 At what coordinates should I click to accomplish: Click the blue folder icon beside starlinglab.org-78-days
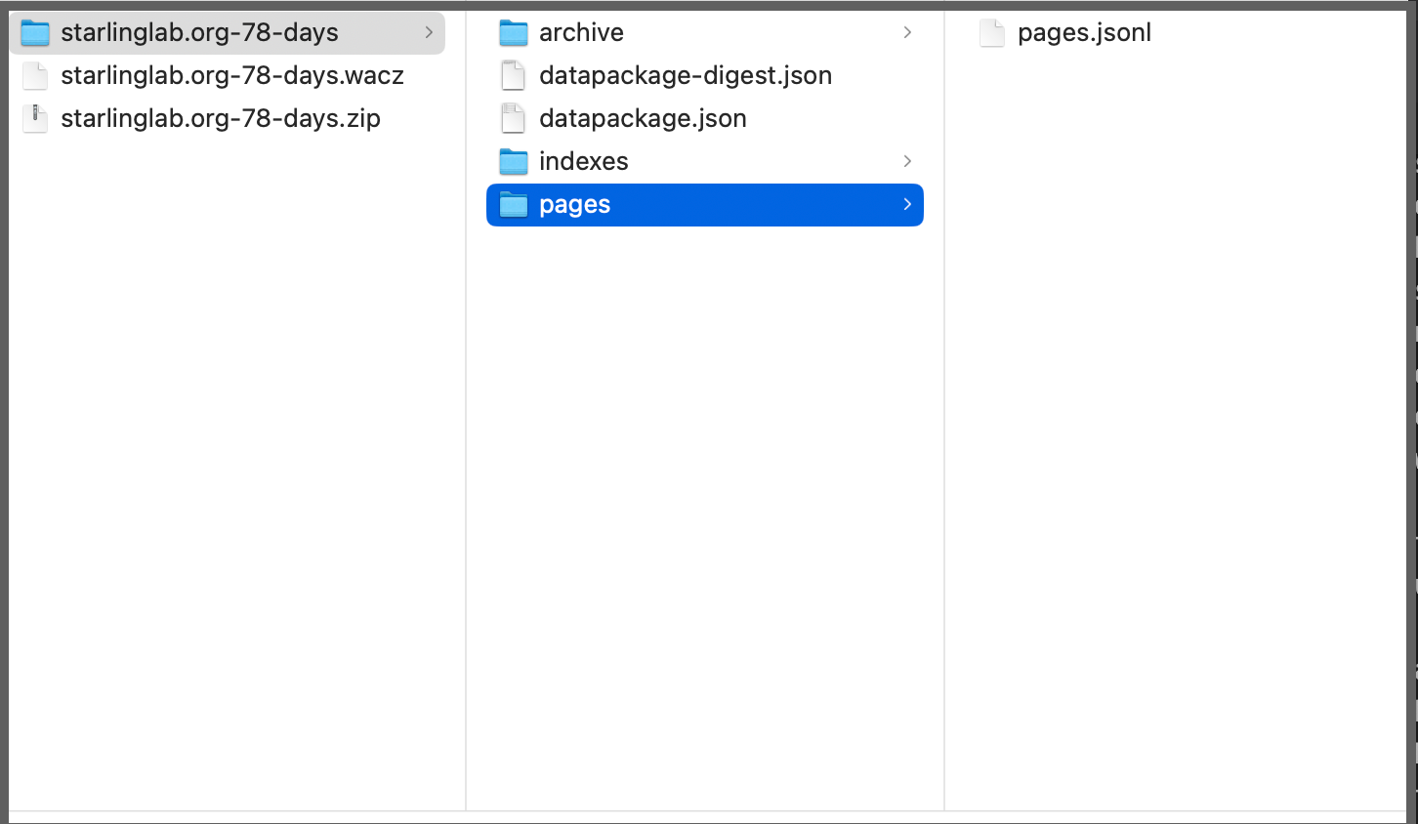pos(34,32)
